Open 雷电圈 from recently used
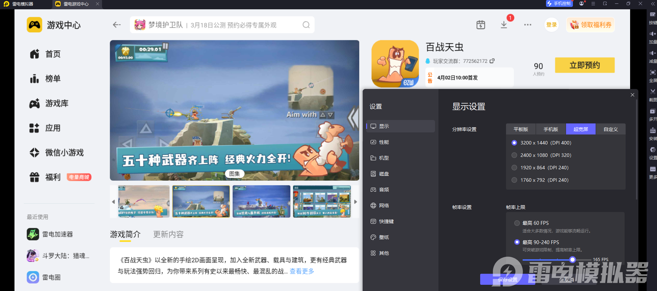The width and height of the screenshot is (657, 291). click(44, 277)
